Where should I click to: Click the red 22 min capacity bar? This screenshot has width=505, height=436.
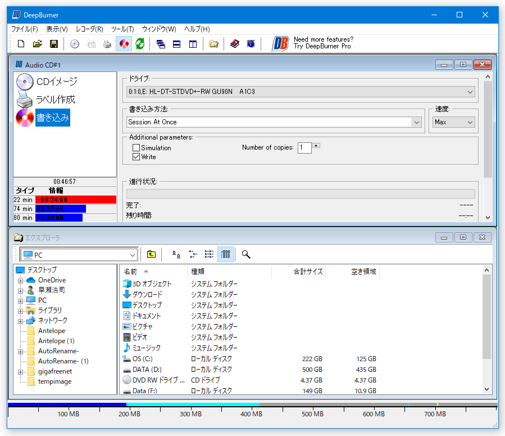coord(76,200)
